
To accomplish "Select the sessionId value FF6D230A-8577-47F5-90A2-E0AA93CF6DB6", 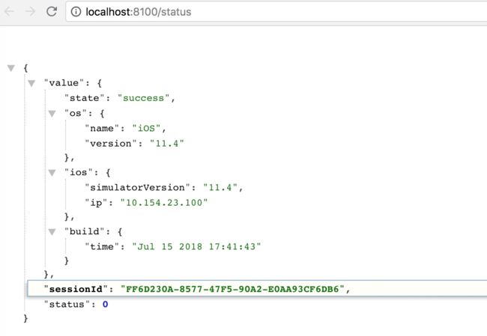I will click(x=232, y=290).
